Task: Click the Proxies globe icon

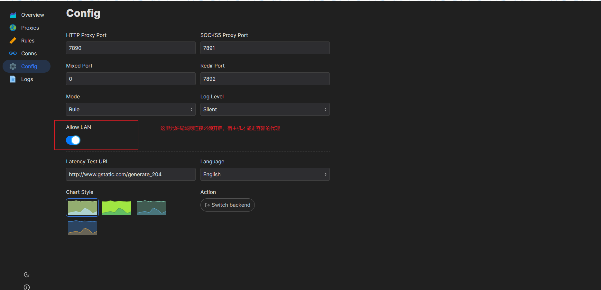Action: pyautogui.click(x=13, y=28)
